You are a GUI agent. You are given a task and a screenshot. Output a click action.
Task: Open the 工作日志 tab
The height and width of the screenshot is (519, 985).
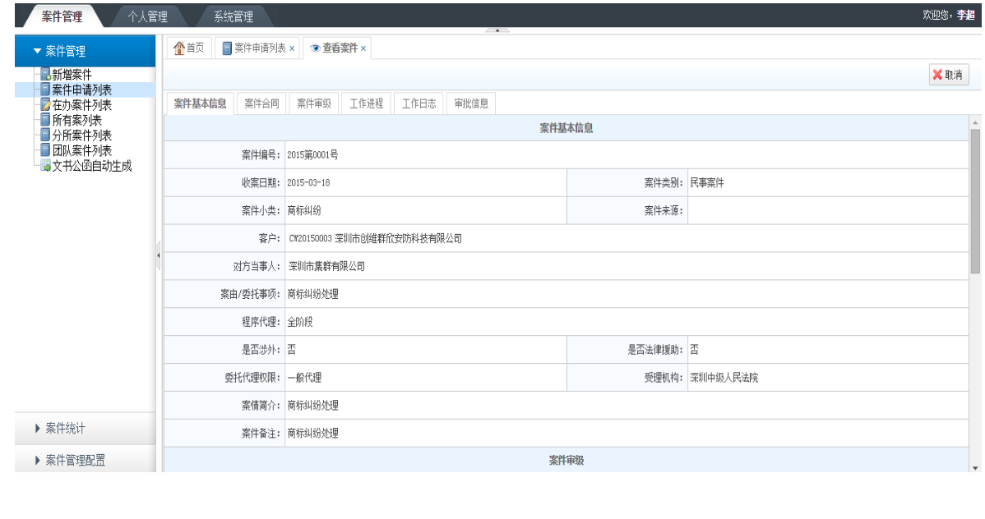(x=419, y=103)
